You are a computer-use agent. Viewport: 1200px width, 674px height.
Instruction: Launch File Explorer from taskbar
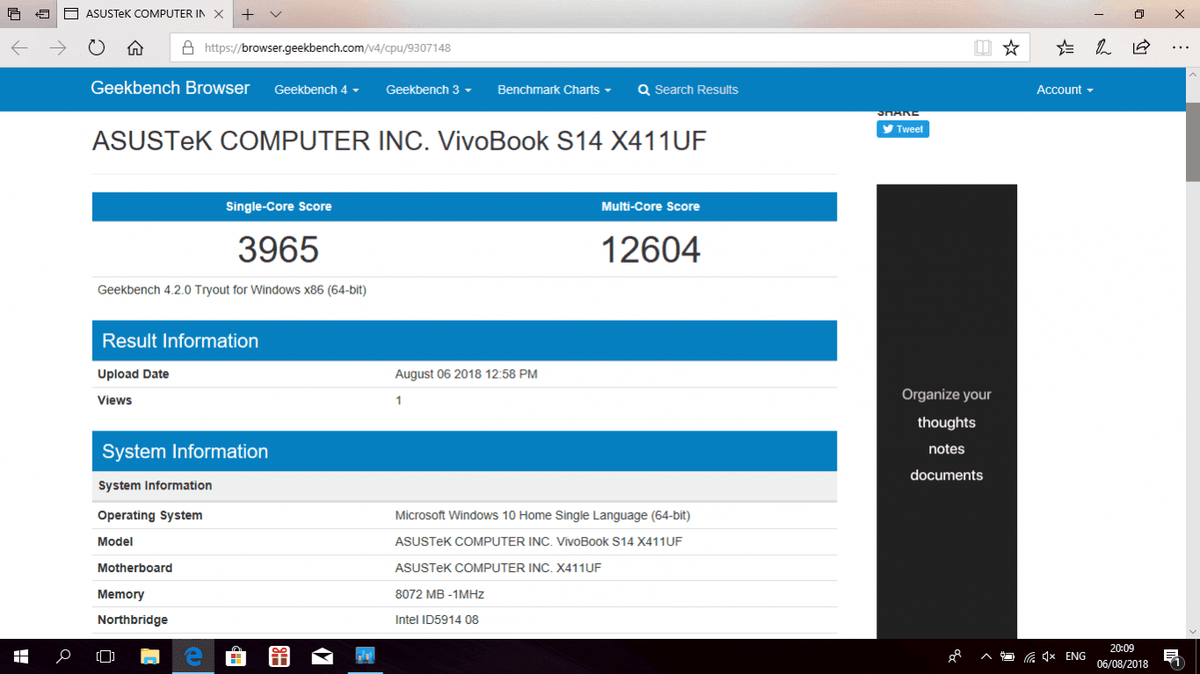(149, 656)
